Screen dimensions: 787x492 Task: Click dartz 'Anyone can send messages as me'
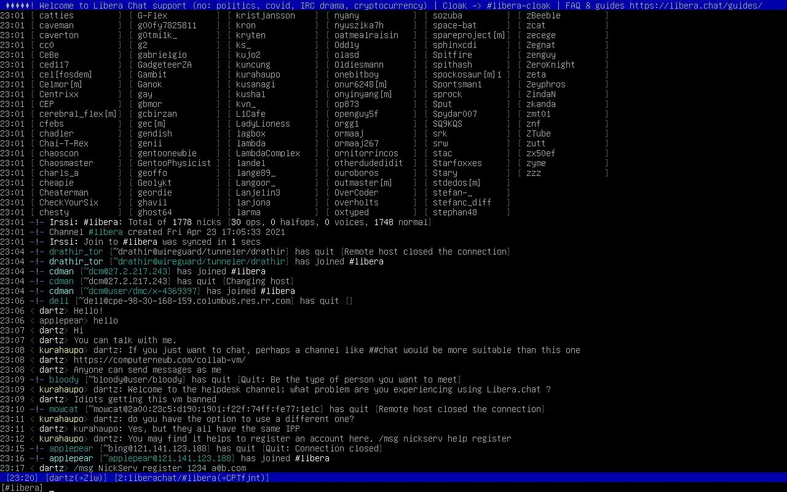(111, 370)
